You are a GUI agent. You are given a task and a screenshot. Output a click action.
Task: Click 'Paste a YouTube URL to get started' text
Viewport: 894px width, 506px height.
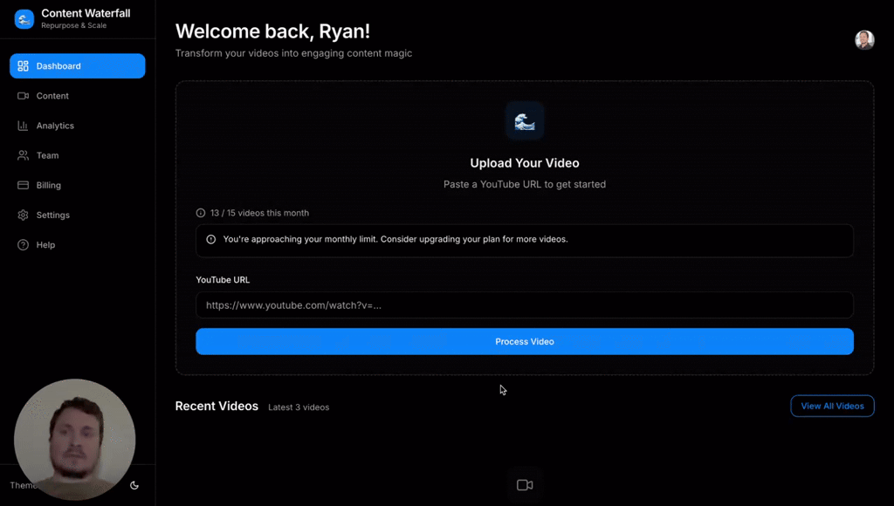pyautogui.click(x=525, y=185)
